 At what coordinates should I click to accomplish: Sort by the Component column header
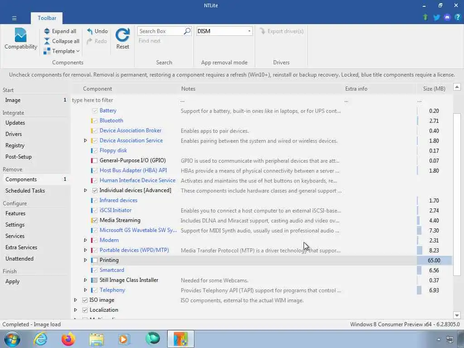tap(97, 89)
